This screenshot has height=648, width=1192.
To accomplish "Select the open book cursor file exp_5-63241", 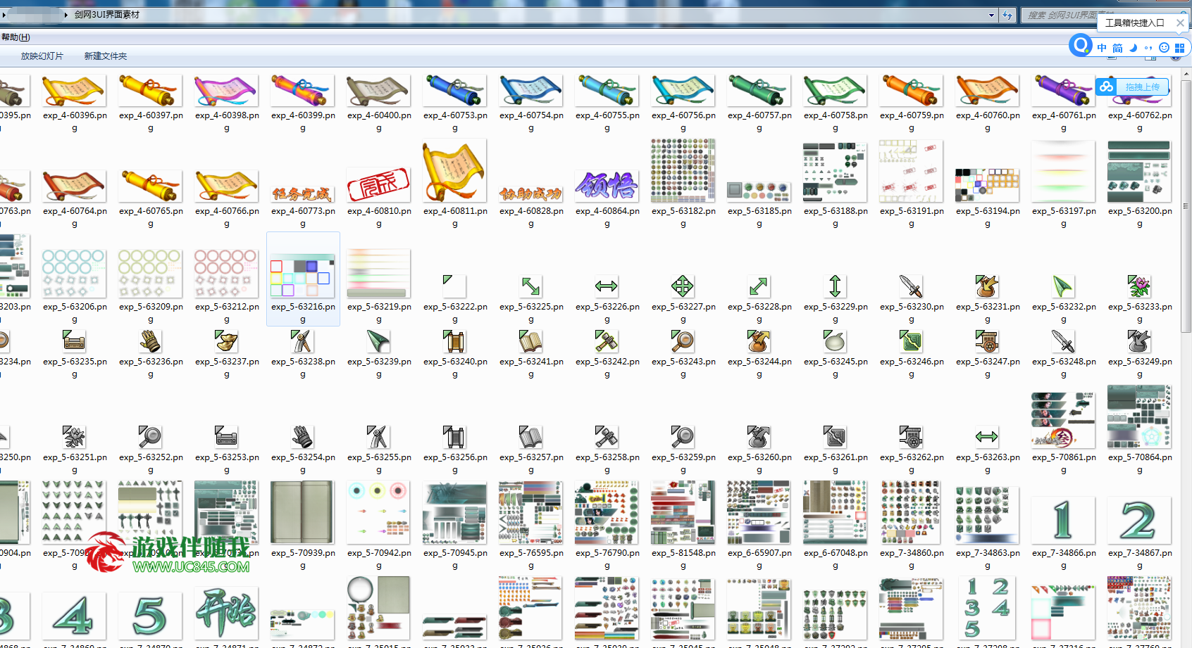I will point(530,341).
